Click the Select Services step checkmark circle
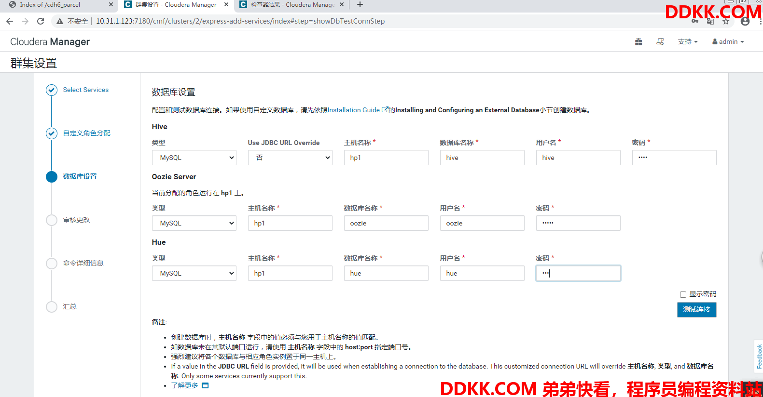Screen dimensions: 763x397 (x=52, y=90)
